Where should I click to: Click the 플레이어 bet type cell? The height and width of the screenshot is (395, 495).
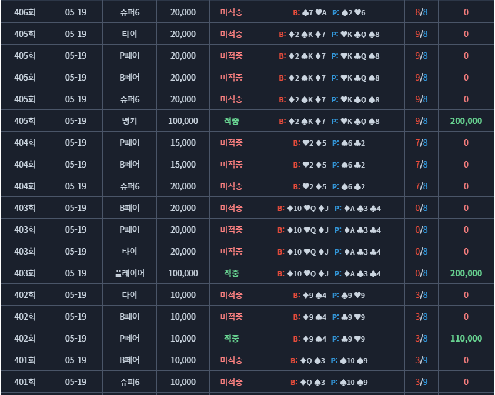(129, 273)
